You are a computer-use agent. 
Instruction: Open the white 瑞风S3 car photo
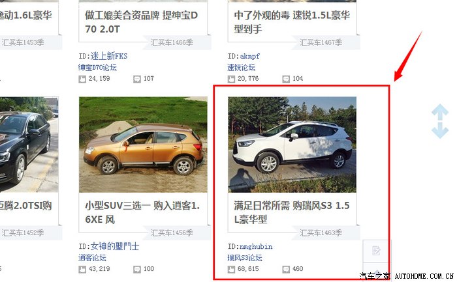pyautogui.click(x=292, y=145)
